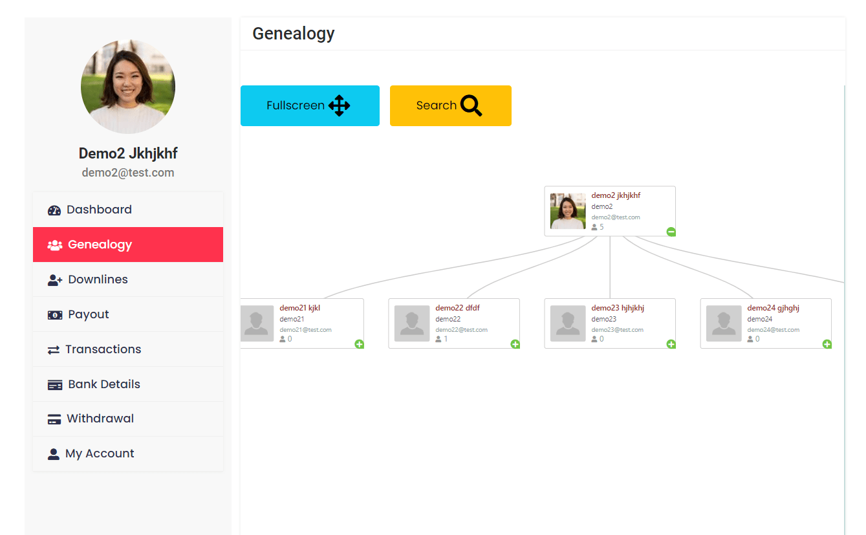This screenshot has width=866, height=535.
Task: Click the Withdrawal card icon
Action: pyautogui.click(x=54, y=419)
